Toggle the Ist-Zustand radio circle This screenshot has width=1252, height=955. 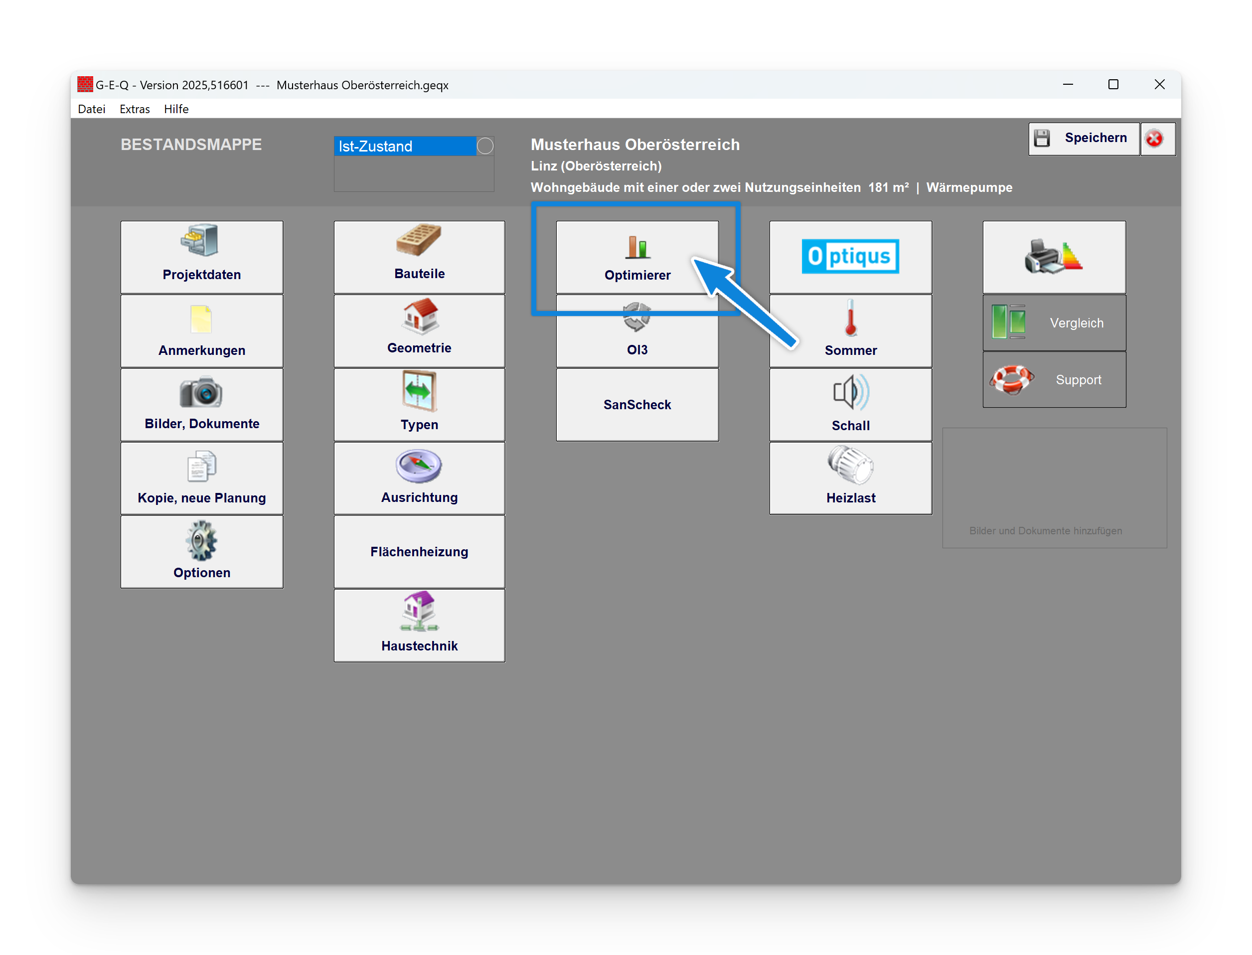[485, 146]
